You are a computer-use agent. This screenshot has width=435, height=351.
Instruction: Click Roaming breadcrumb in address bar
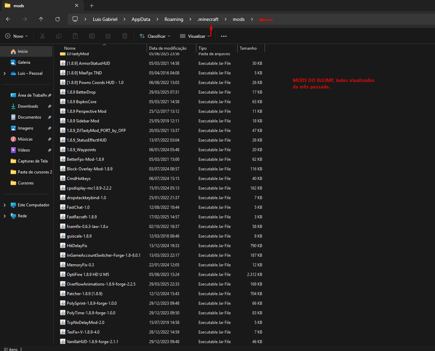(x=174, y=19)
